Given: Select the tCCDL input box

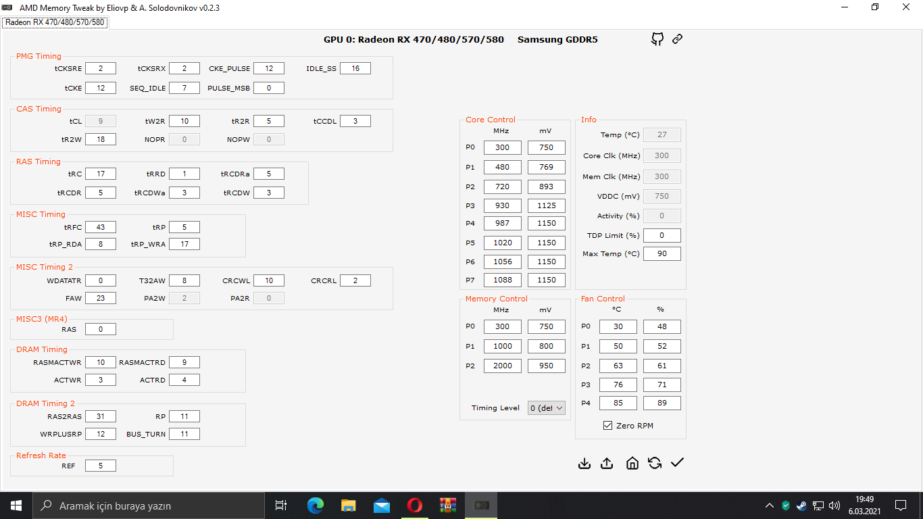Looking at the screenshot, I should (355, 121).
